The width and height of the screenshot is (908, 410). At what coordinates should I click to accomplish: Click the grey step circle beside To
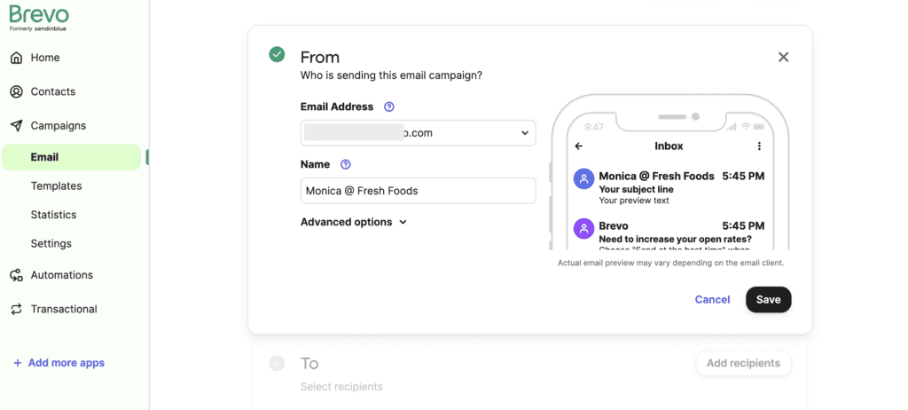coord(277,363)
